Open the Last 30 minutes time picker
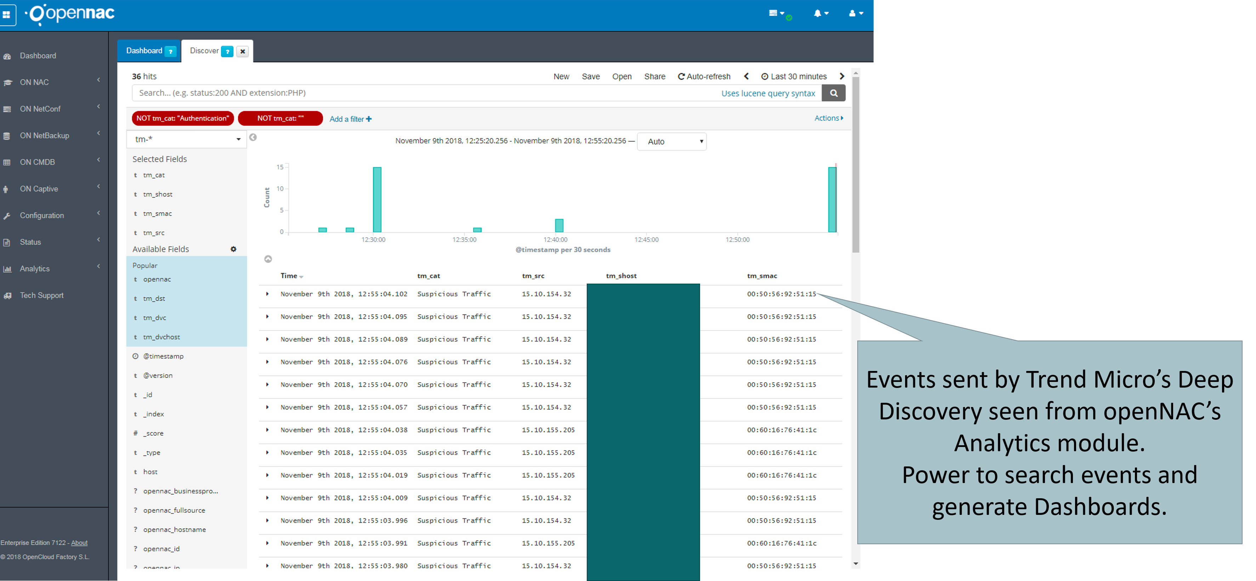Screen dimensions: 1256x581 794,76
